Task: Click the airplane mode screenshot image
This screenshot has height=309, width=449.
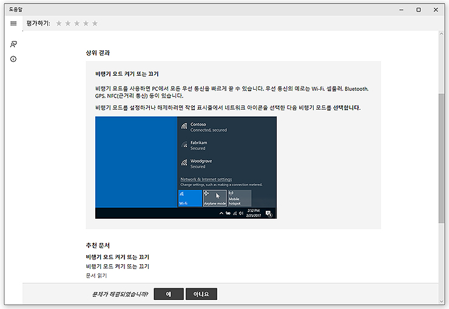Action: [x=186, y=167]
